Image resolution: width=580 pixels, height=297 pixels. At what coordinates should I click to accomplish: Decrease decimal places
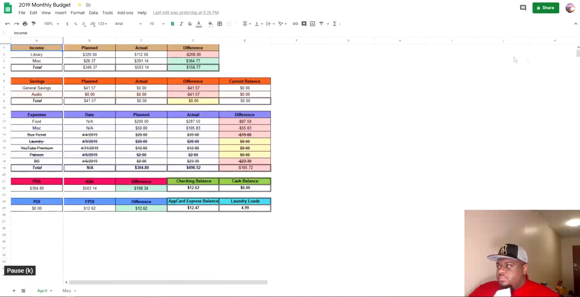pyautogui.click(x=84, y=24)
